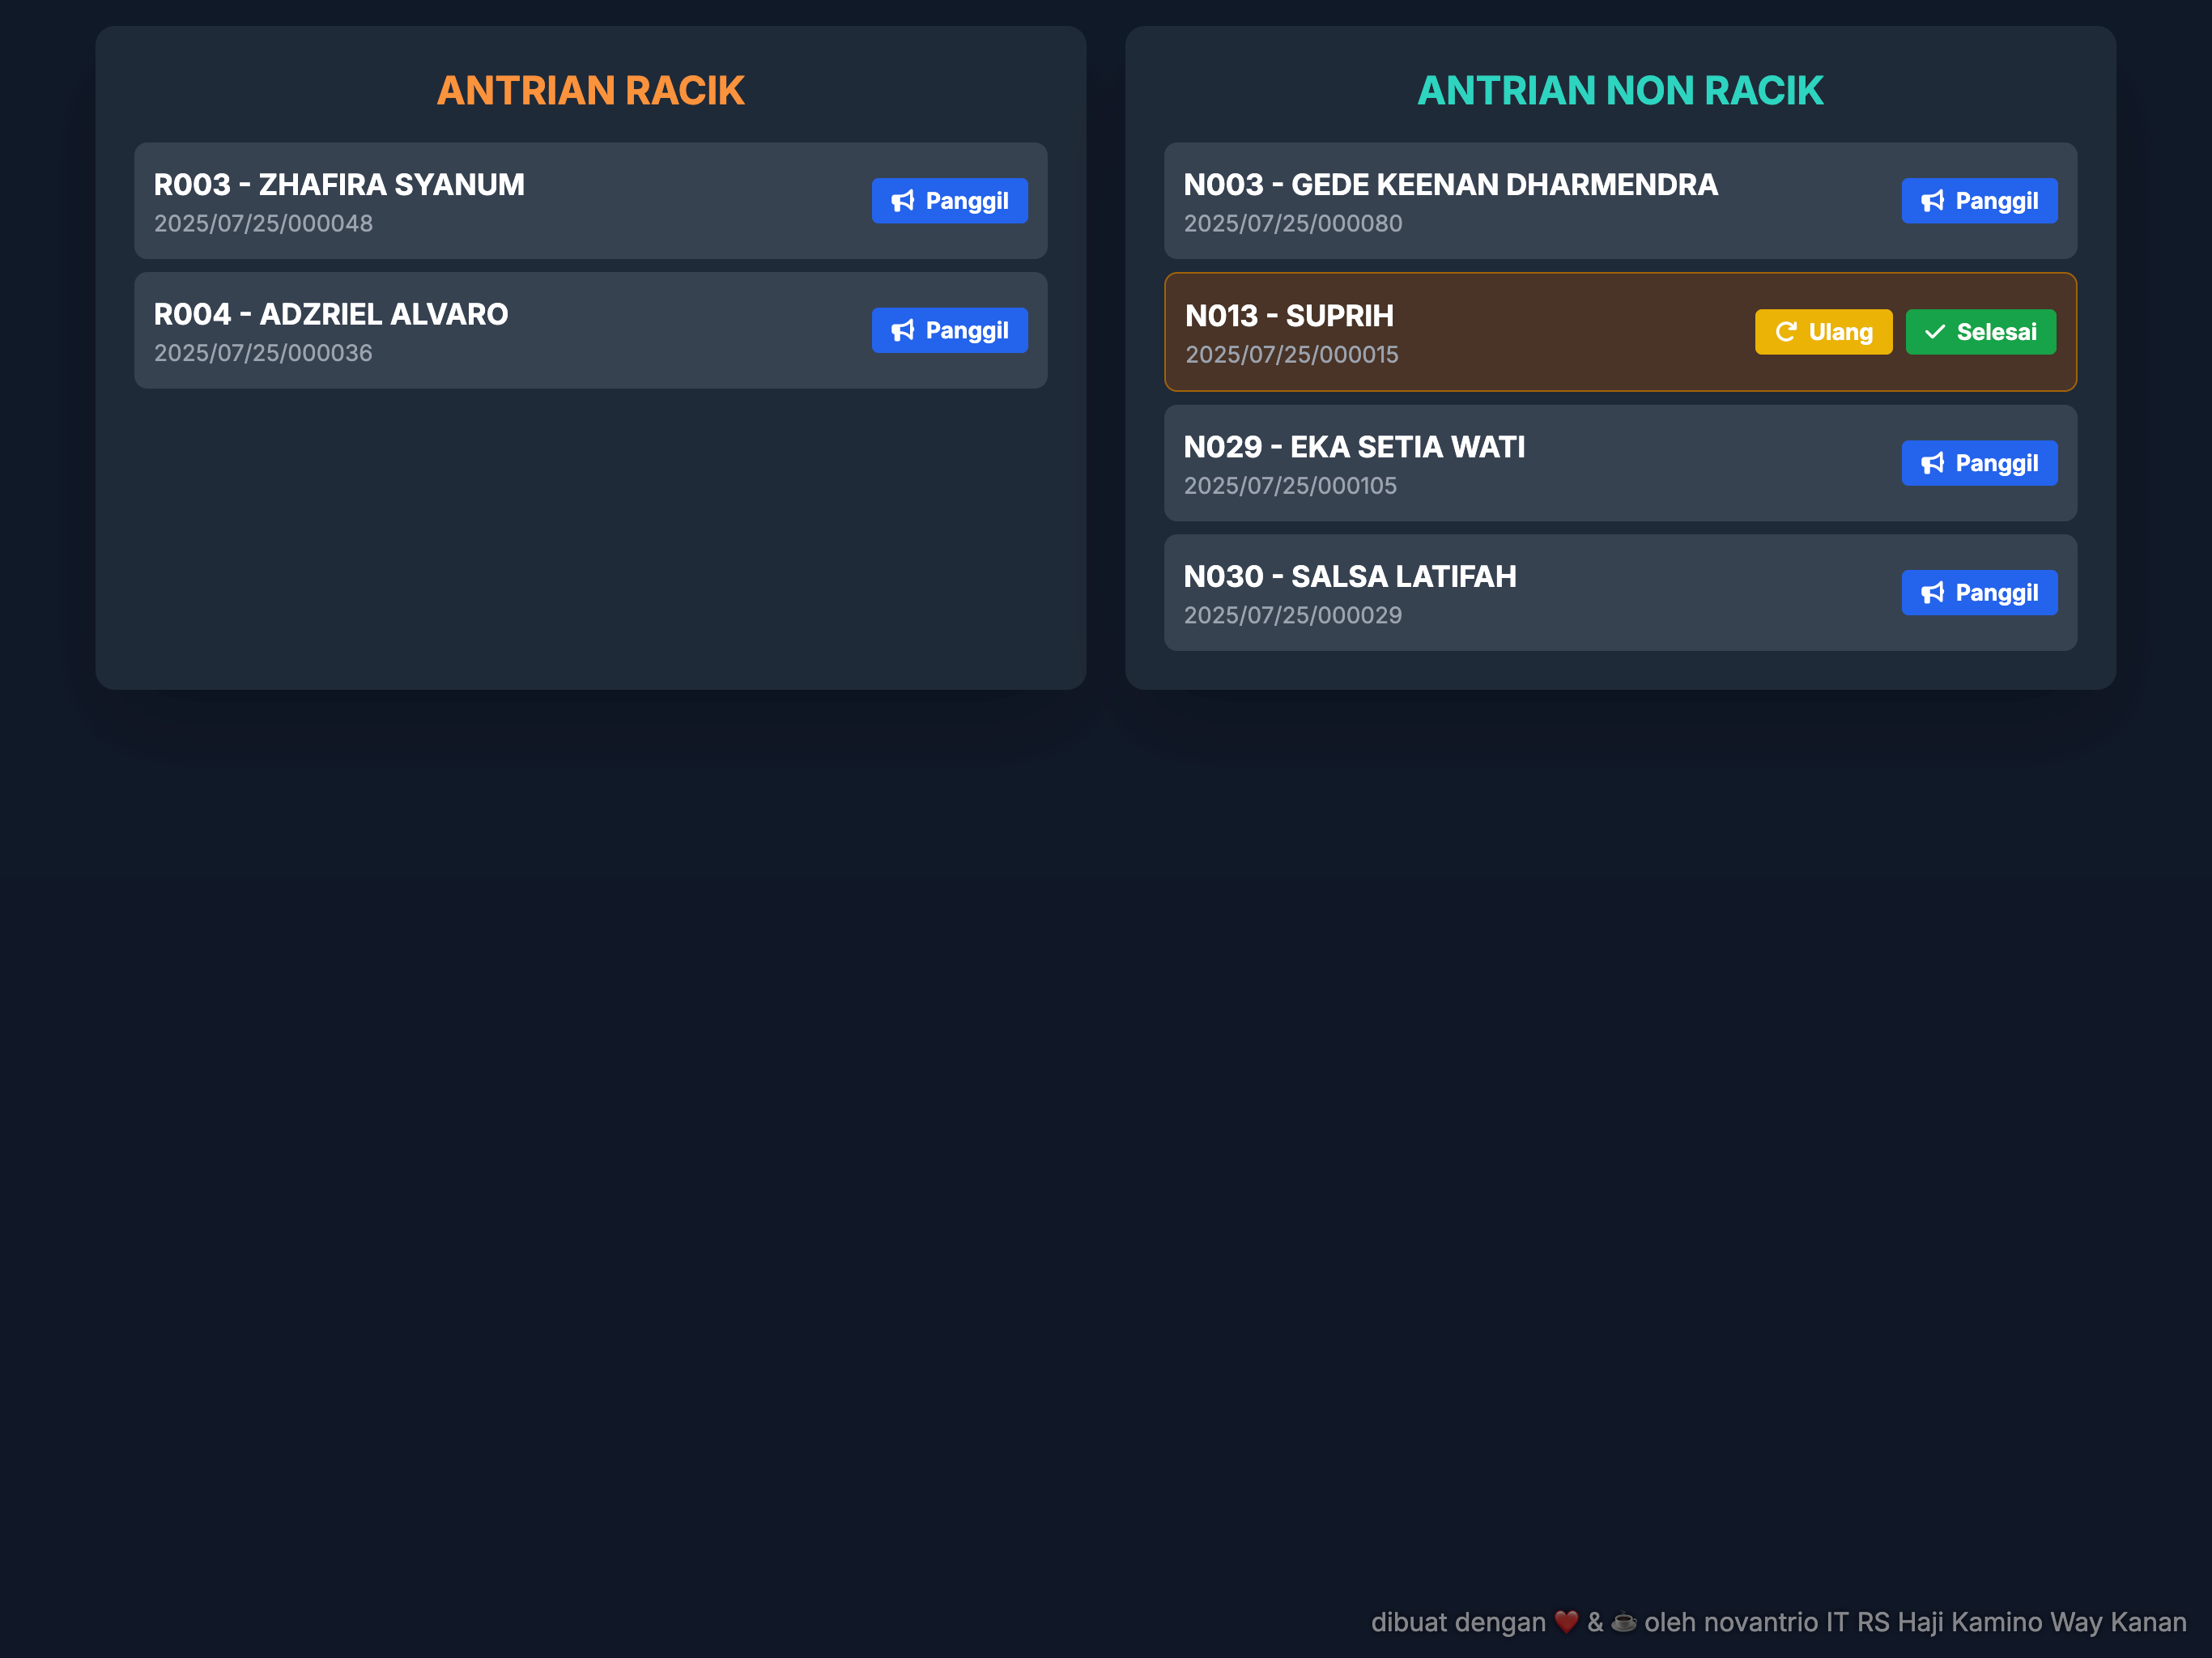Click prescription number 2025/07/25/000036
The image size is (2212, 1658).
[263, 354]
